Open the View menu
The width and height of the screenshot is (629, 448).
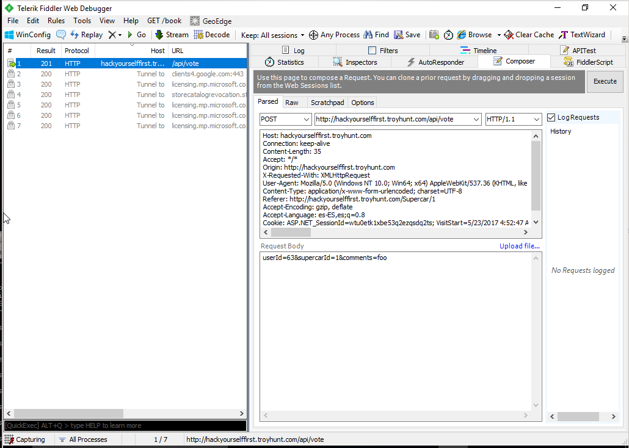coord(107,21)
